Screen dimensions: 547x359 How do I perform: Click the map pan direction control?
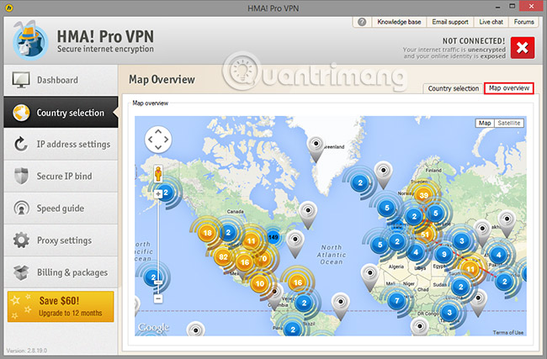coord(158,140)
